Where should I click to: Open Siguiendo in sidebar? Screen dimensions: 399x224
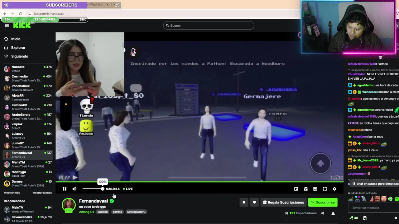pyautogui.click(x=20, y=56)
